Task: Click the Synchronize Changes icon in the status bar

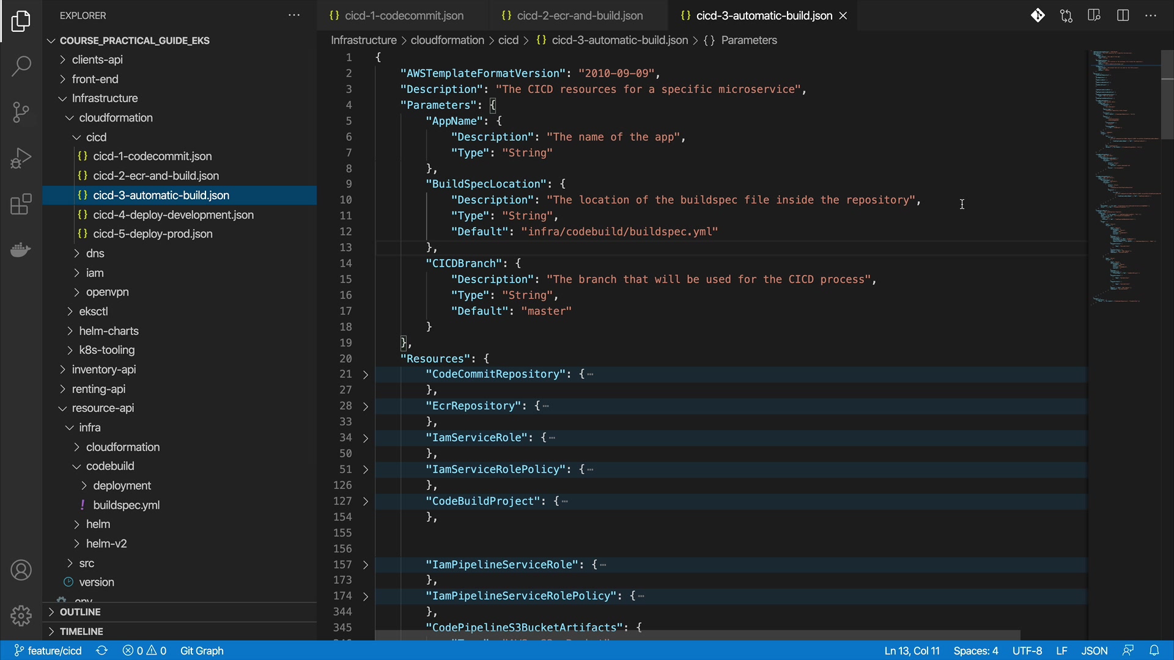Action: (x=102, y=651)
